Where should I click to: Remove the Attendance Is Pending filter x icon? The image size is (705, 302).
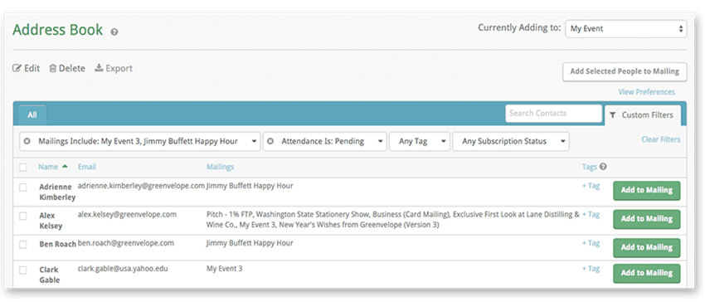point(270,141)
